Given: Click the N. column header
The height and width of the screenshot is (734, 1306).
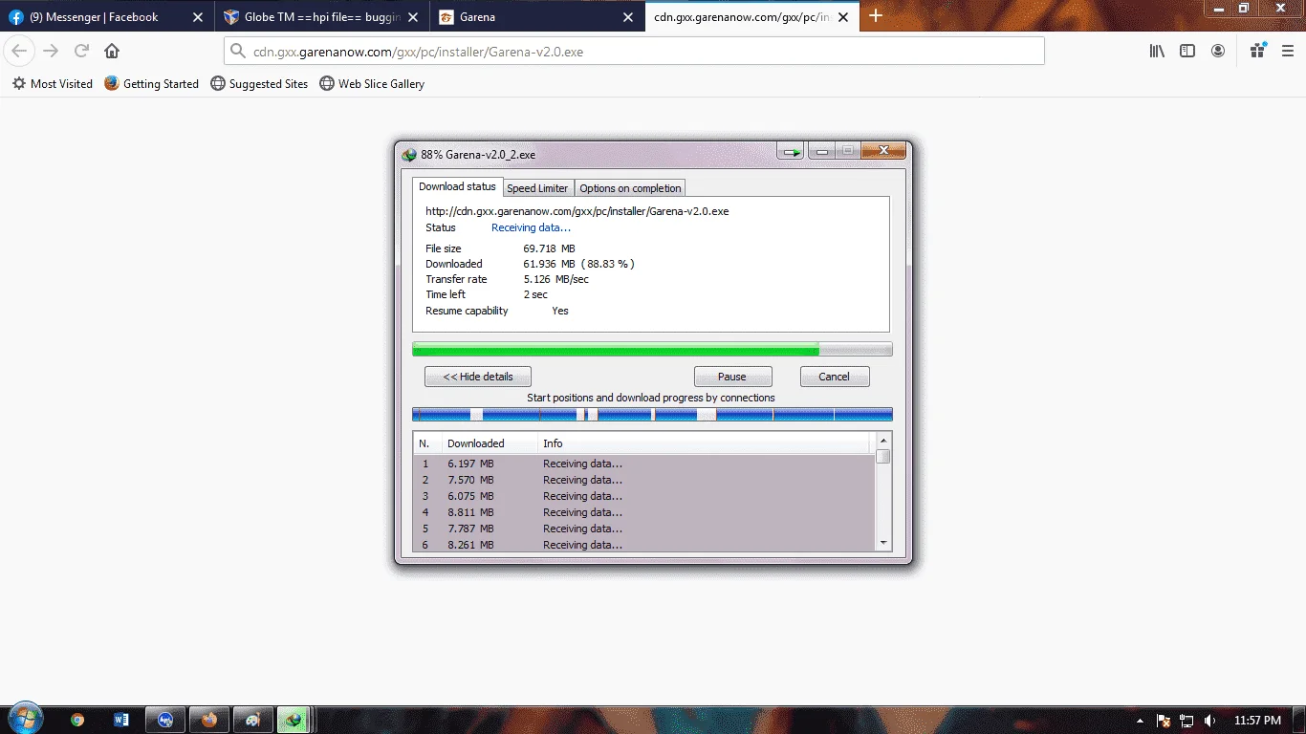Looking at the screenshot, I should 426,443.
